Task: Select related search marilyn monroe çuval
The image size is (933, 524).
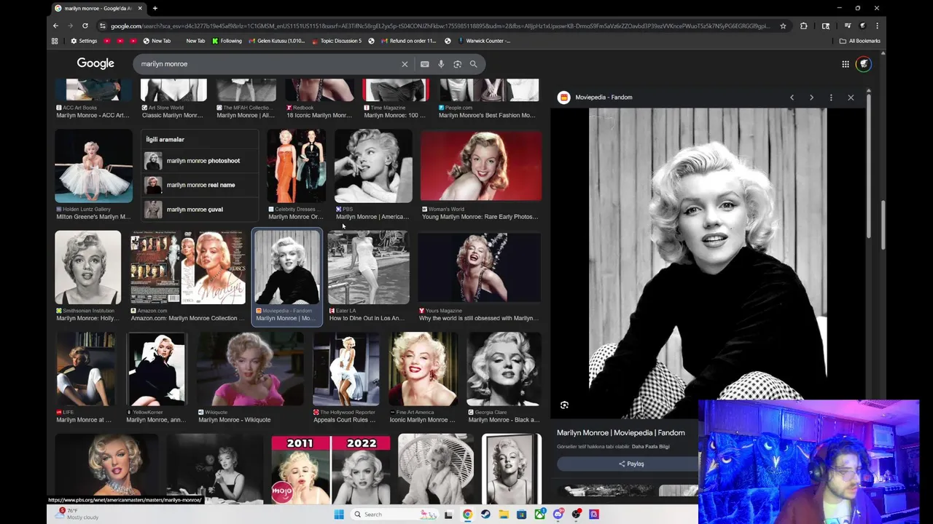Action: [200, 210]
